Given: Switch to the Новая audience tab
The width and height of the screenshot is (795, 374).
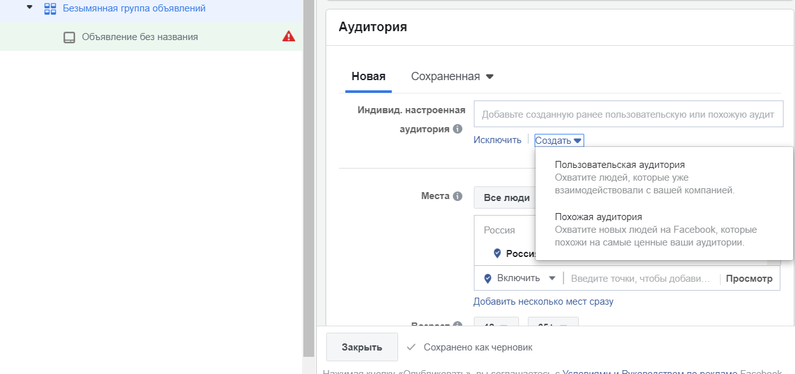Looking at the screenshot, I should [368, 76].
